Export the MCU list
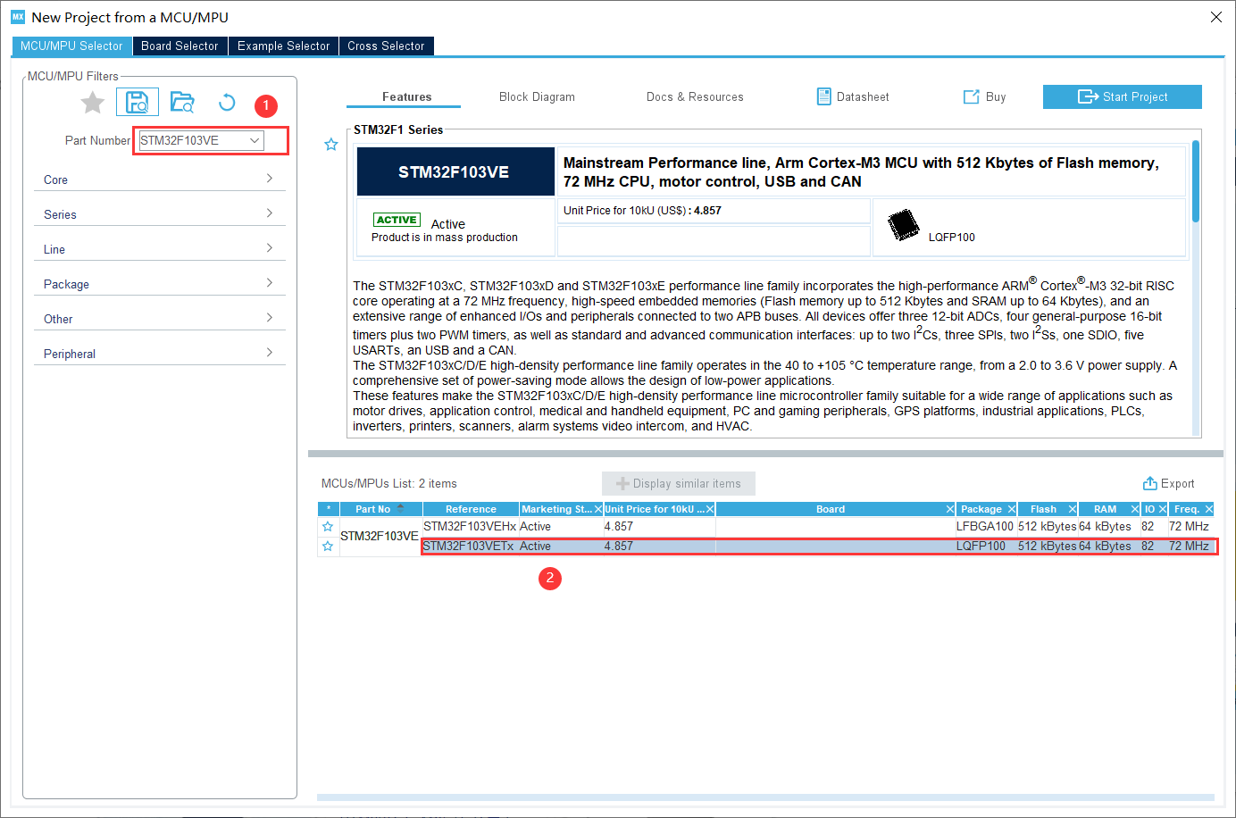 (1168, 483)
